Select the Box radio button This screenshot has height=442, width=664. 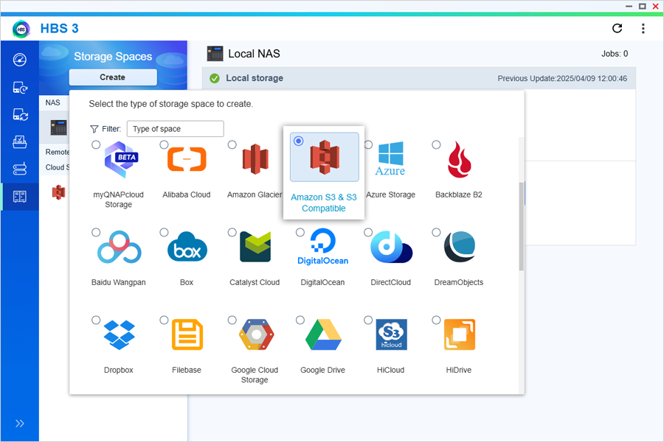click(164, 232)
